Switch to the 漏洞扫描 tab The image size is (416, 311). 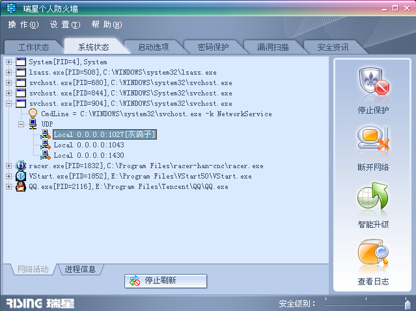point(273,47)
